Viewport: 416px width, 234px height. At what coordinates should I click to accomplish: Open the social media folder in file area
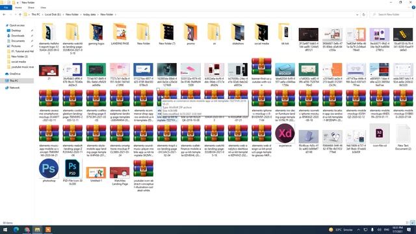pyautogui.click(x=261, y=34)
